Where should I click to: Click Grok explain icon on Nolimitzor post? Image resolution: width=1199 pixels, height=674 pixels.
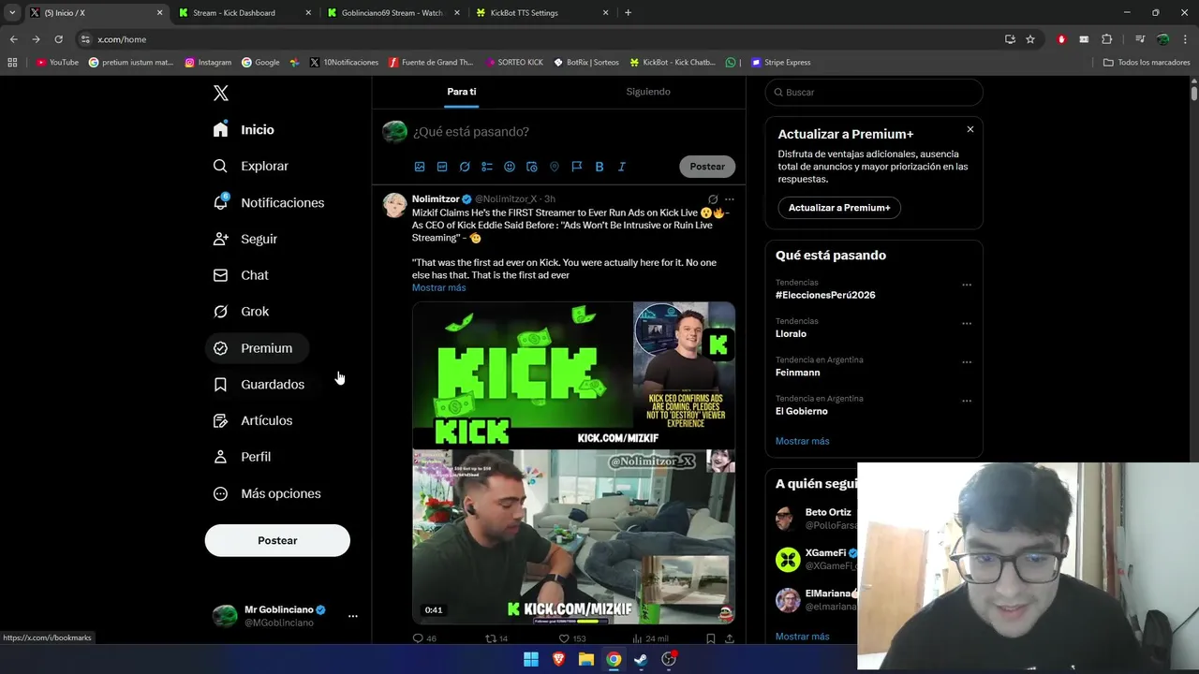click(x=713, y=199)
